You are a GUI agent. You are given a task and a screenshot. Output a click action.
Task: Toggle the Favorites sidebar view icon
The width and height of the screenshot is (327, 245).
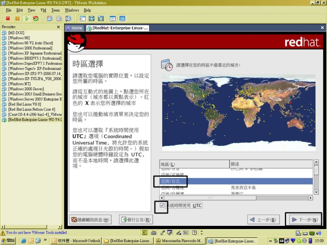(x=83, y=18)
